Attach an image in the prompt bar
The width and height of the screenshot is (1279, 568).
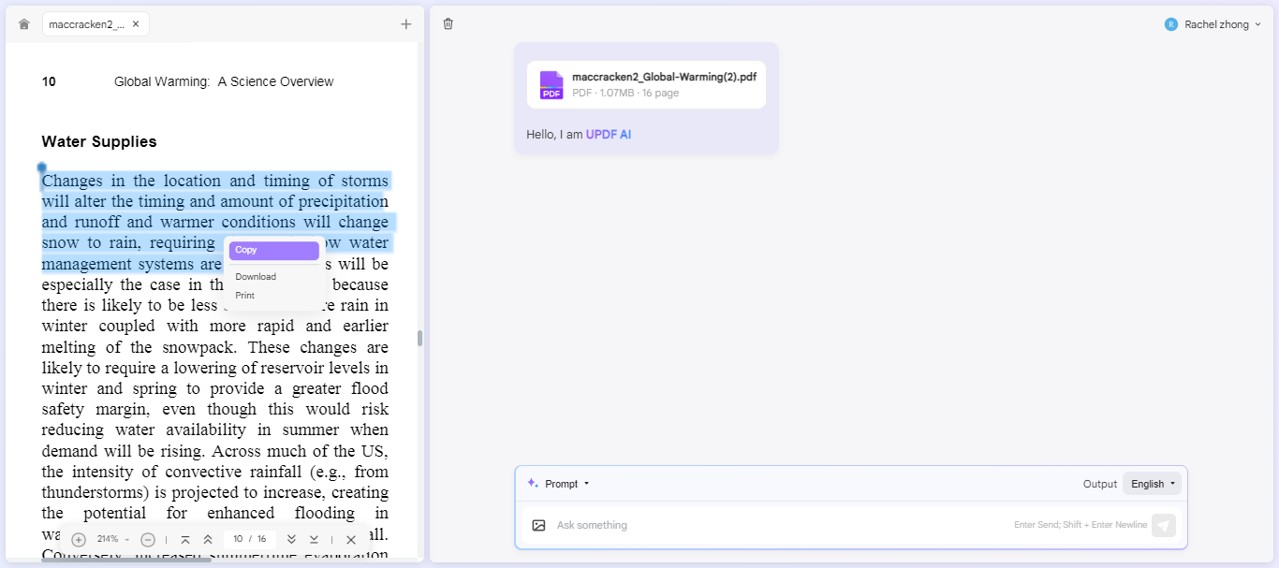[538, 525]
